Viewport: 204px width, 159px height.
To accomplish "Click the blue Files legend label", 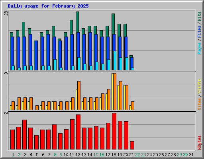I will 199,32.
